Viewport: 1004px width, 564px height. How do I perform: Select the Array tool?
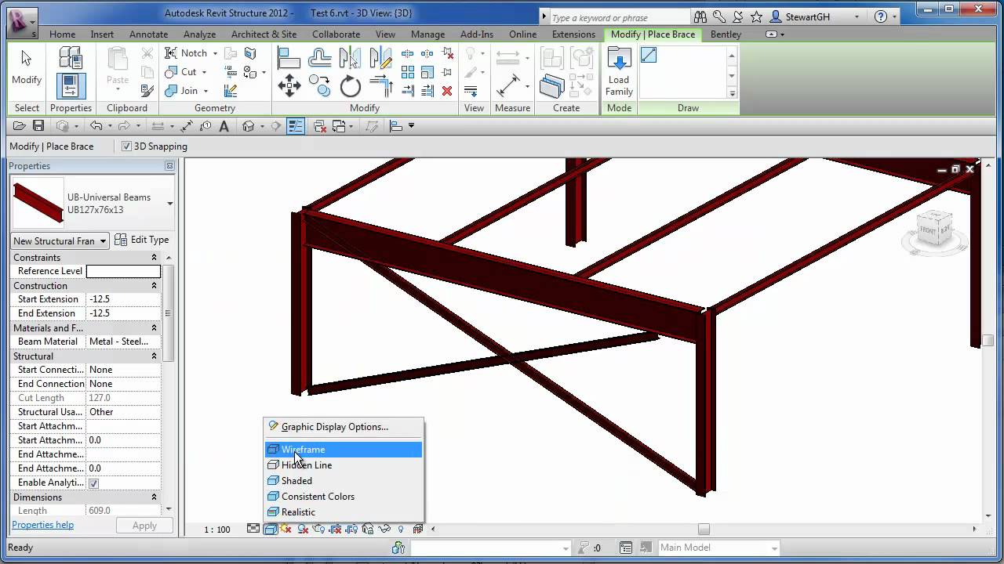coord(408,72)
